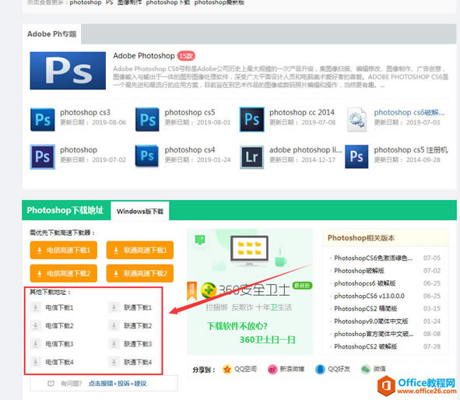Open the adobe photoshop li... link
This screenshot has width=460, height=400.
tap(306, 150)
